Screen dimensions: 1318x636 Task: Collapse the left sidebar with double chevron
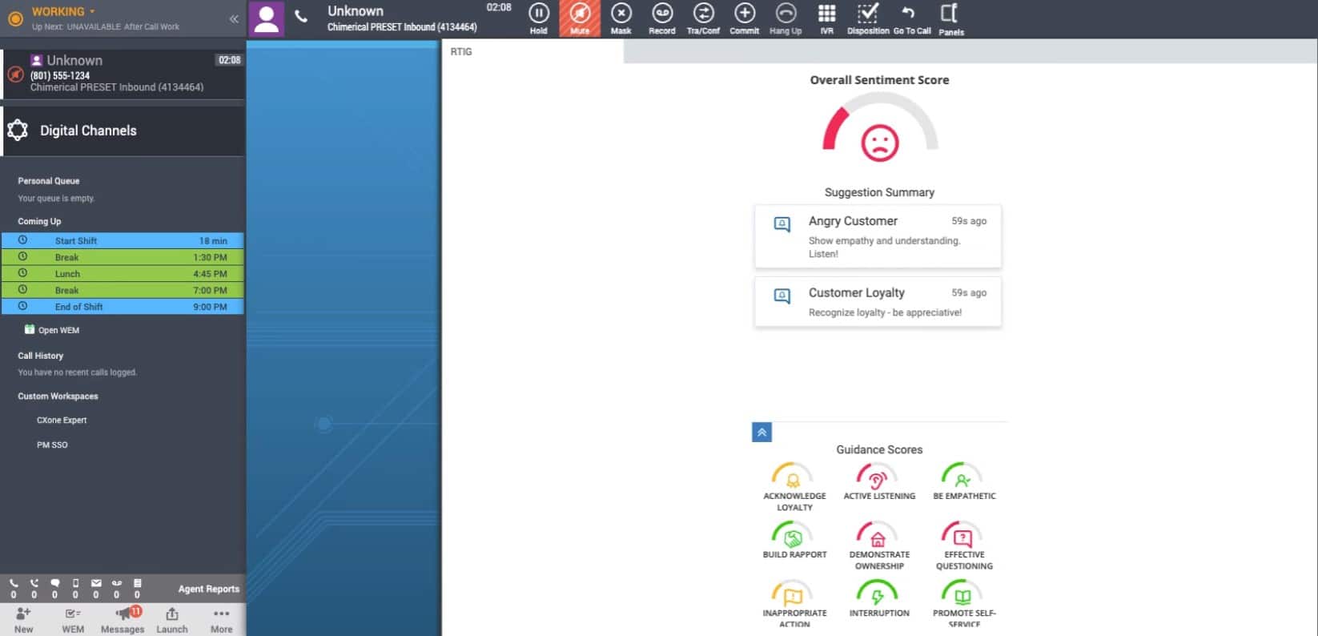point(234,18)
